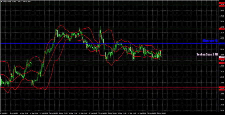Click the 1.3455 price scale value
This screenshot has height=115, width=225.
tap(222, 66)
